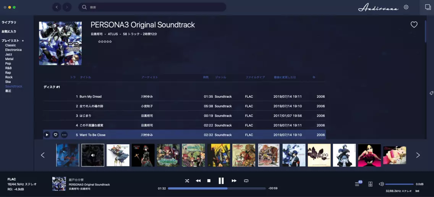
Task: Click the ディスク #1 header
Action: pos(52,87)
